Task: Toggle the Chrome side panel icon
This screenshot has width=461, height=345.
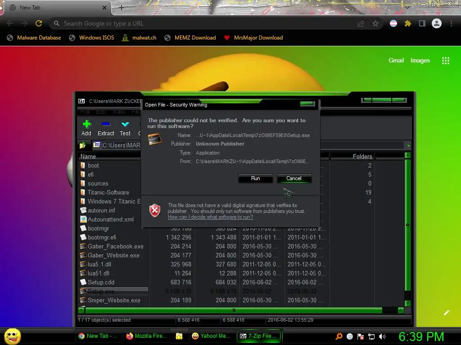Action: [422, 23]
